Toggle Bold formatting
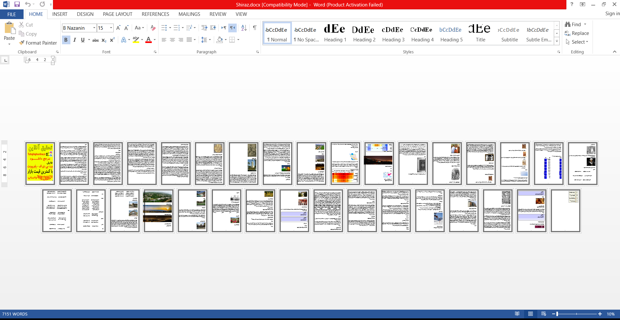 click(66, 40)
